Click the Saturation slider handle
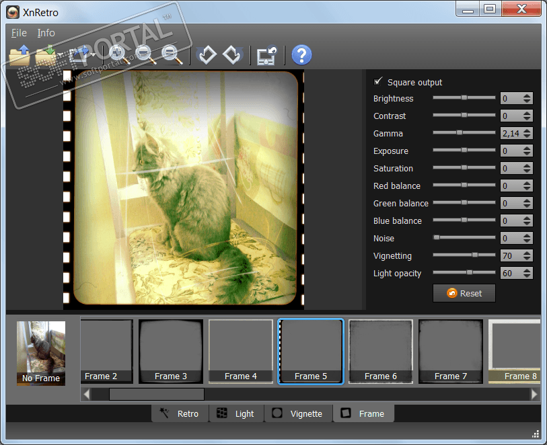Viewport: 547px width, 445px height. point(464,167)
